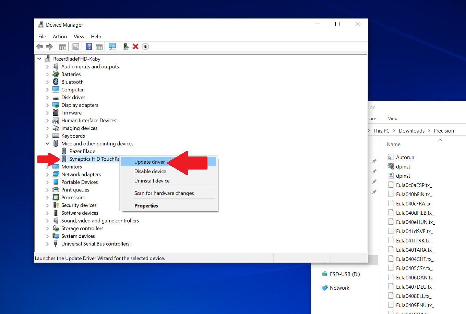Select Disable device in context menu
The width and height of the screenshot is (466, 314).
tap(150, 171)
